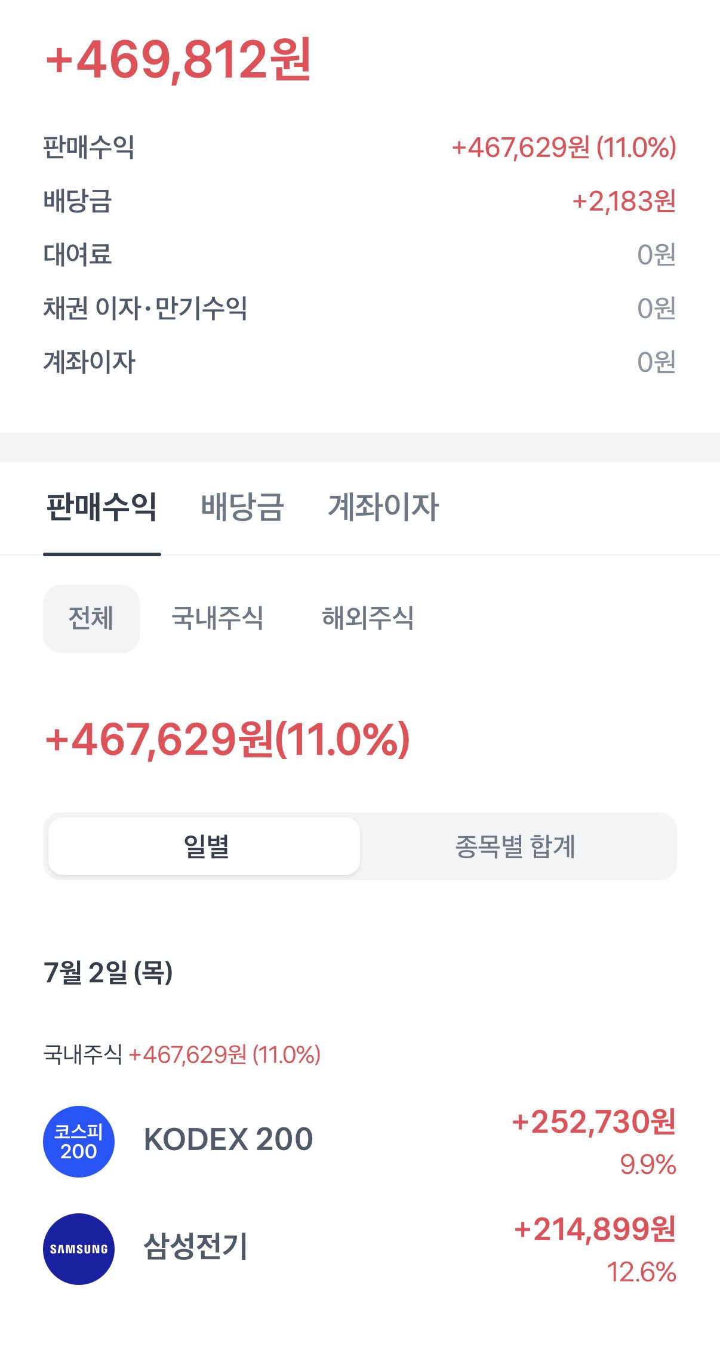
Task: Tap the +214,899원 profit amount
Action: [595, 1229]
